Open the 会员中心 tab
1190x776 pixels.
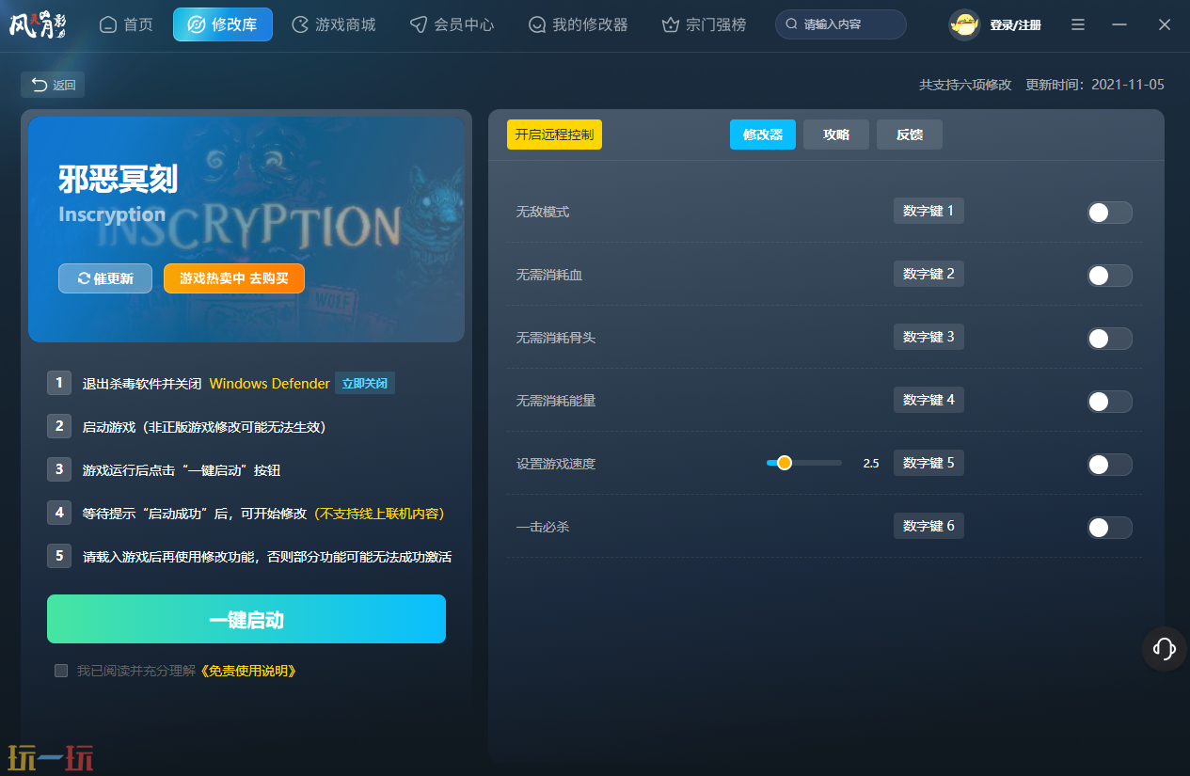452,24
